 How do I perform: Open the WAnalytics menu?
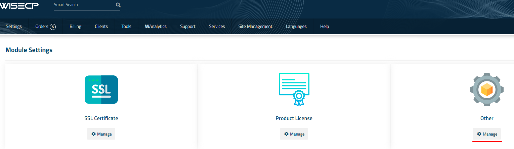coord(156,26)
